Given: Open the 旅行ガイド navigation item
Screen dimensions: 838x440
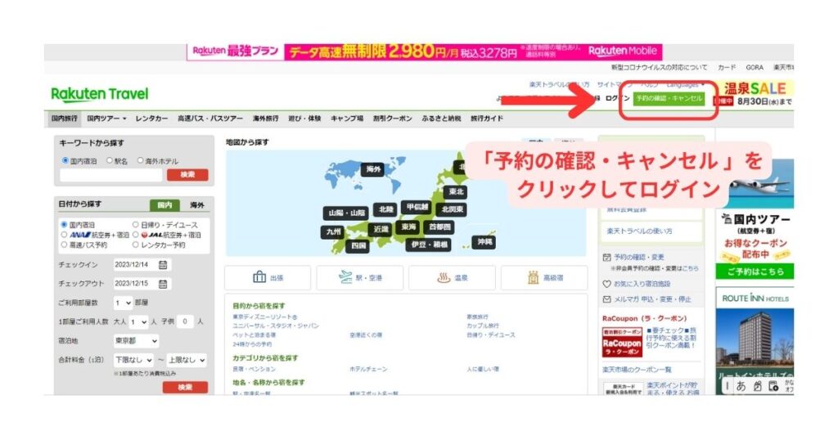Looking at the screenshot, I should [x=487, y=119].
